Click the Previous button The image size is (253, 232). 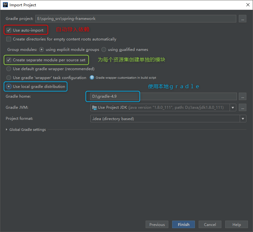pos(157,224)
